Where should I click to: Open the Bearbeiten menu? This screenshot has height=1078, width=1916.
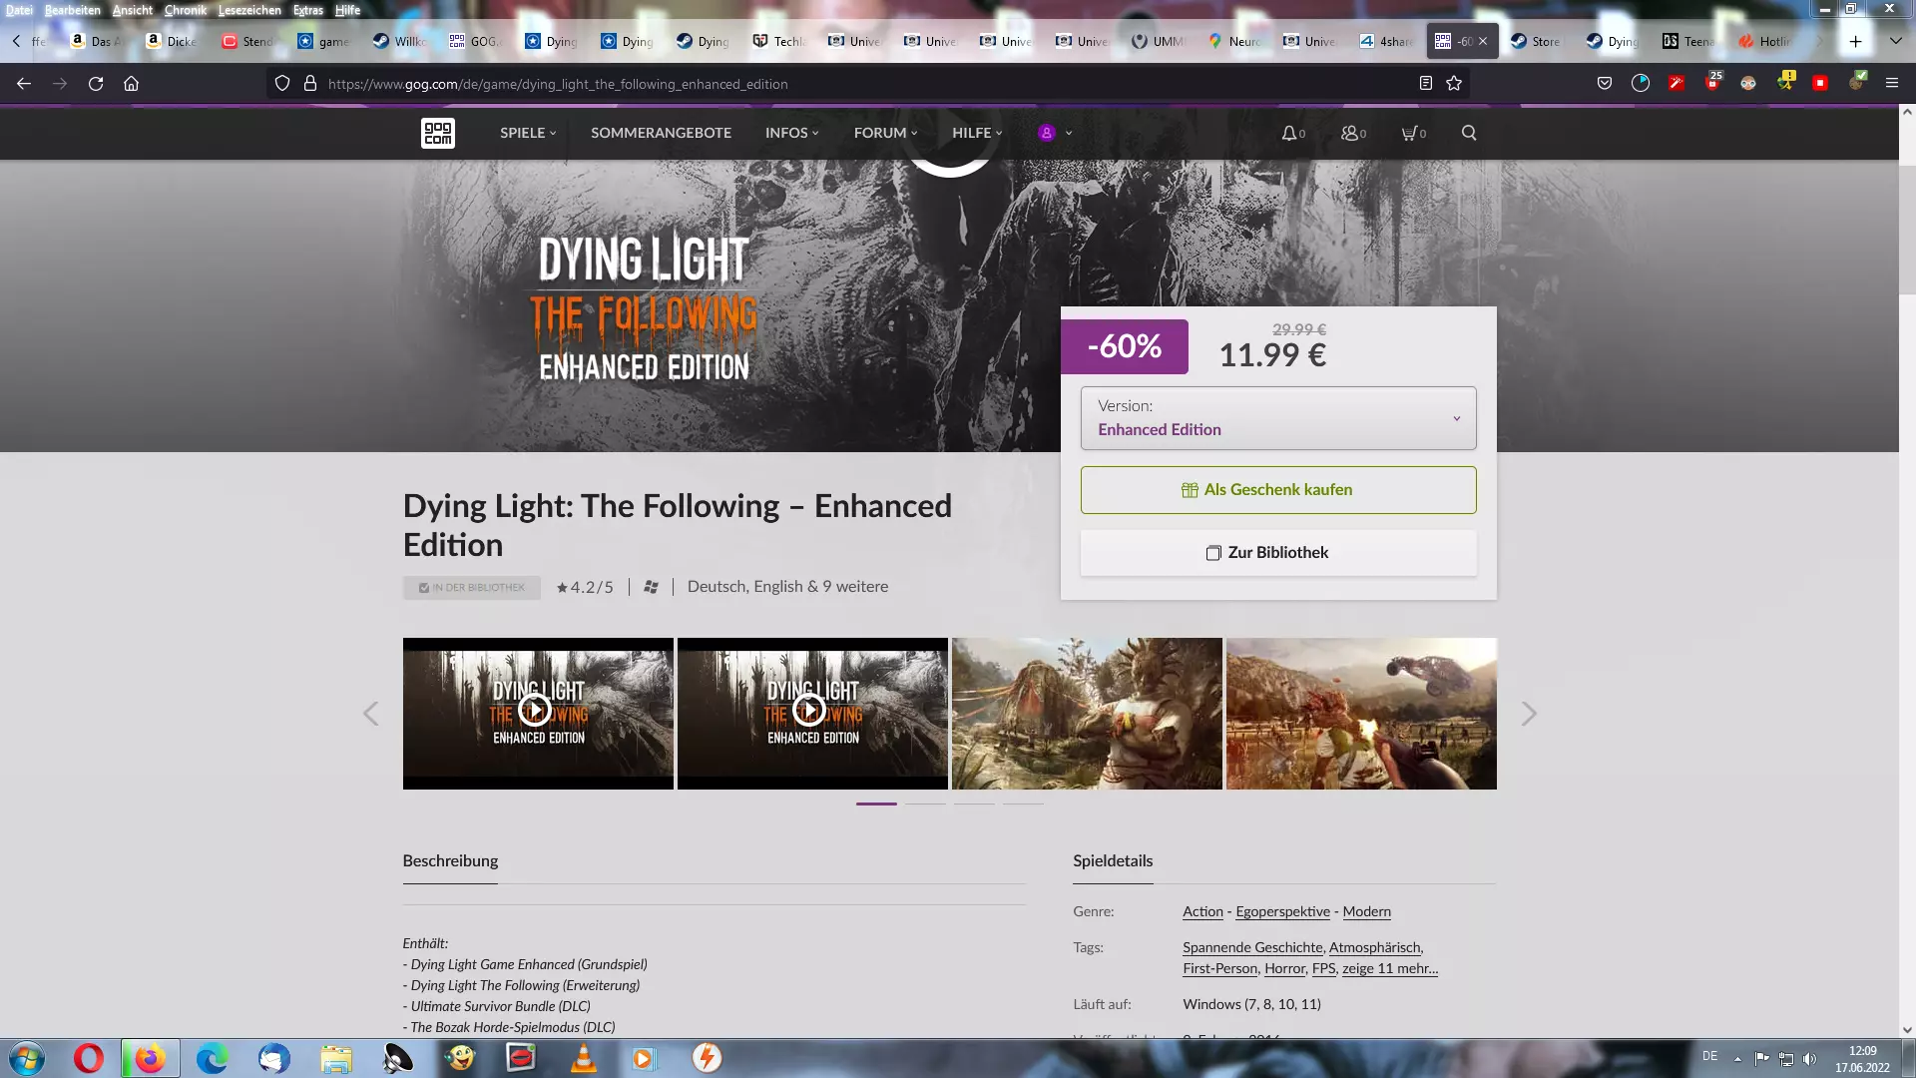(72, 10)
